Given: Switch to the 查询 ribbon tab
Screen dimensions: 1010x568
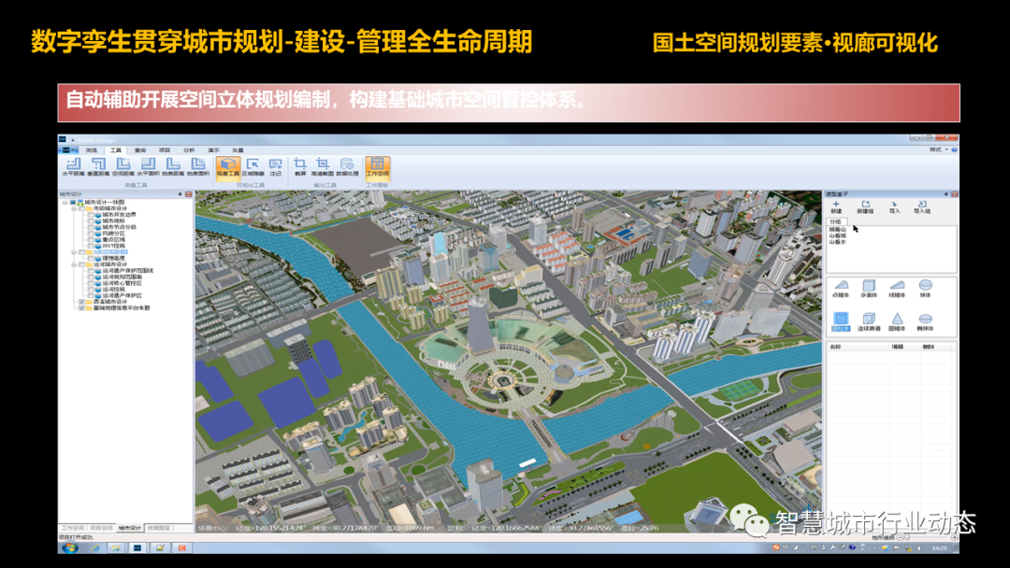Looking at the screenshot, I should click(x=139, y=149).
